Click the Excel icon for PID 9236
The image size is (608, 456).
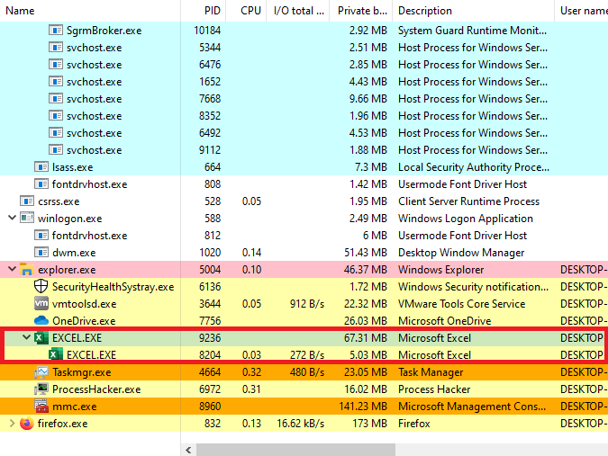point(41,338)
